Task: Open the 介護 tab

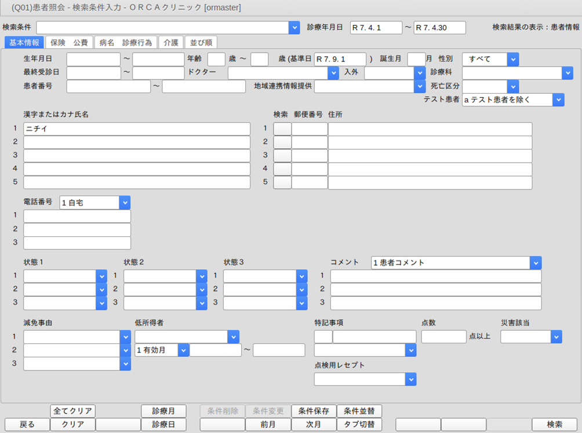Action: [x=171, y=42]
